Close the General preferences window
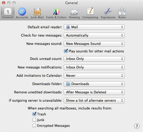The image size is (143, 132). 4,3
